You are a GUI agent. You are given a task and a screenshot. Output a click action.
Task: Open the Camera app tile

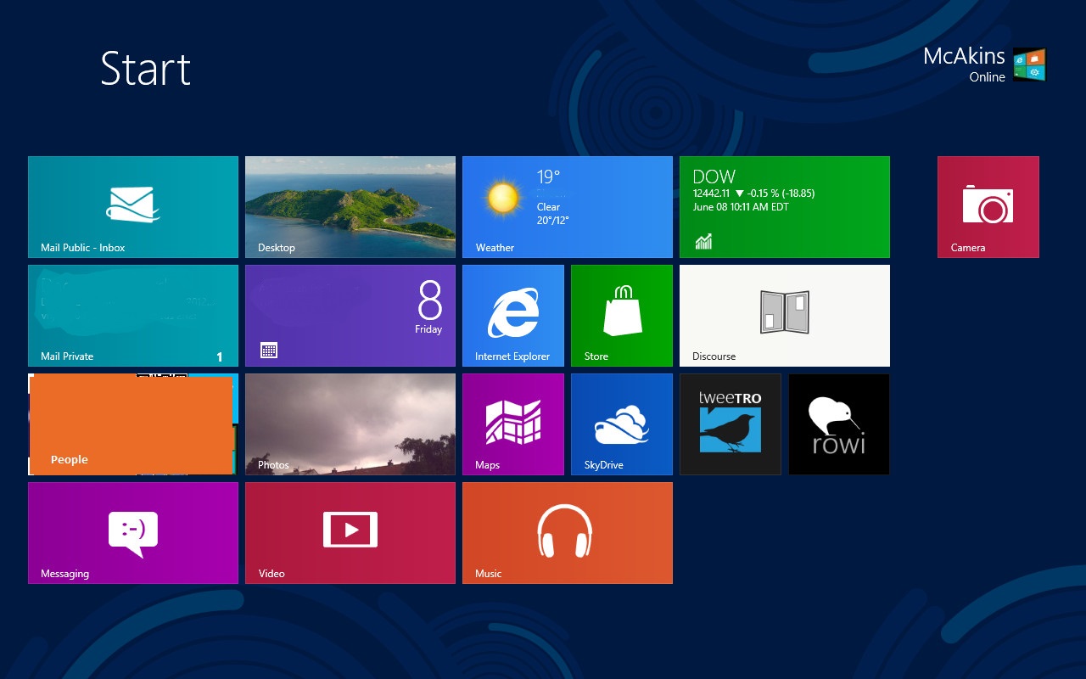tap(988, 206)
